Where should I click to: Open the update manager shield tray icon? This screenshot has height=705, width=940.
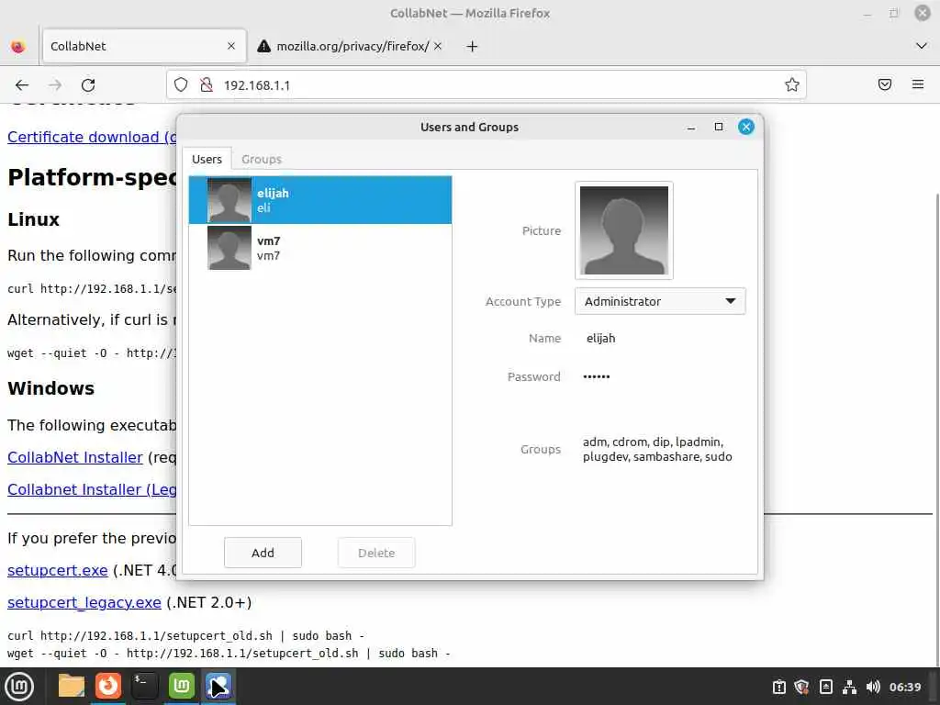coord(801,687)
